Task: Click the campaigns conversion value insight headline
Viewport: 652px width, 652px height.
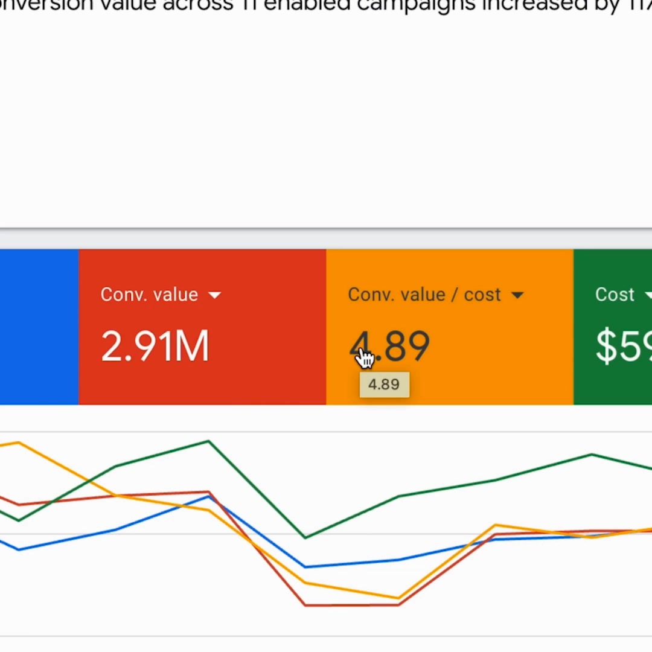Action: coord(326,6)
